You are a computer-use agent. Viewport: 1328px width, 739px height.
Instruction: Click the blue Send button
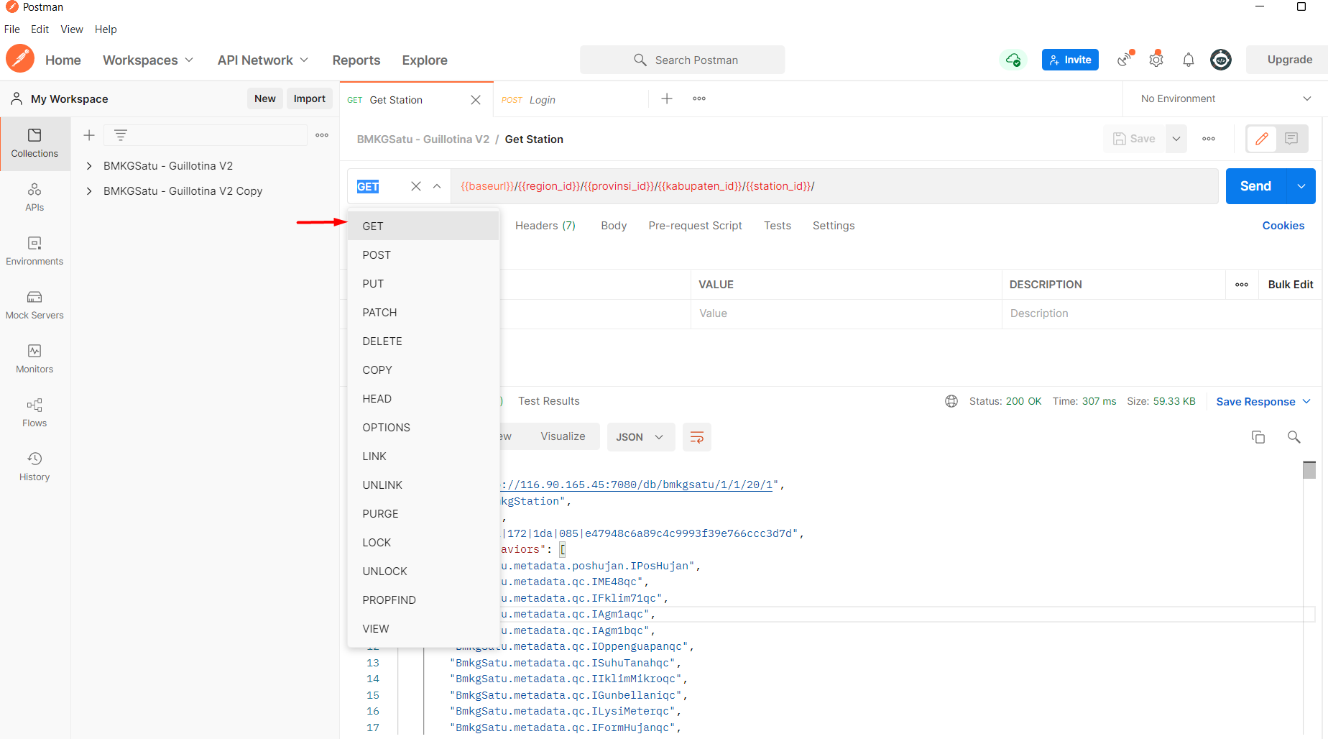click(x=1255, y=186)
